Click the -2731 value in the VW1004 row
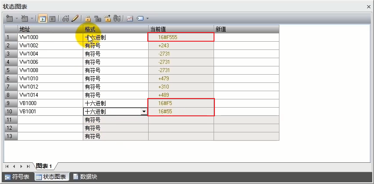 (x=181, y=54)
